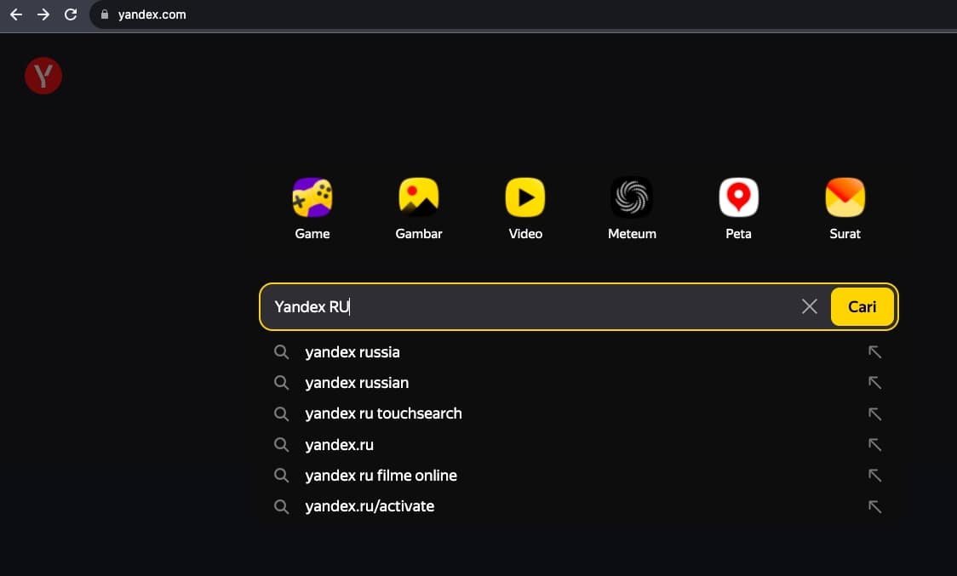Fill query with 'yandex ru filme online' arrow

[x=874, y=476]
